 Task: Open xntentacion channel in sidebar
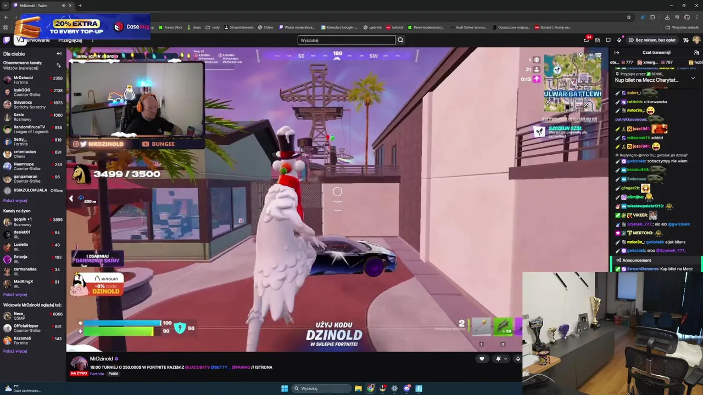click(x=32, y=154)
